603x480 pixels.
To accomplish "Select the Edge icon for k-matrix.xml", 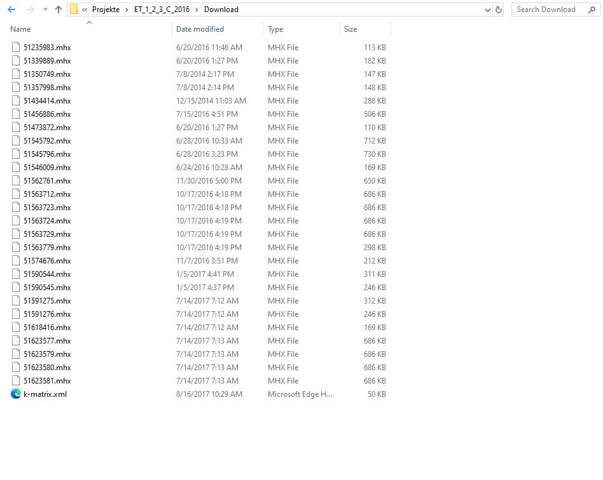I will [x=16, y=394].
